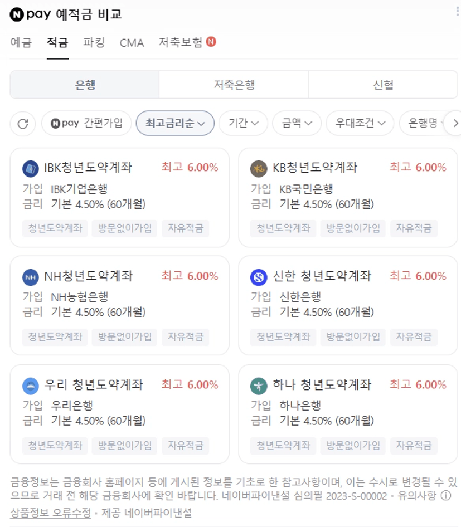Switch to the 예금 tab
461x527 pixels.
pyautogui.click(x=21, y=43)
